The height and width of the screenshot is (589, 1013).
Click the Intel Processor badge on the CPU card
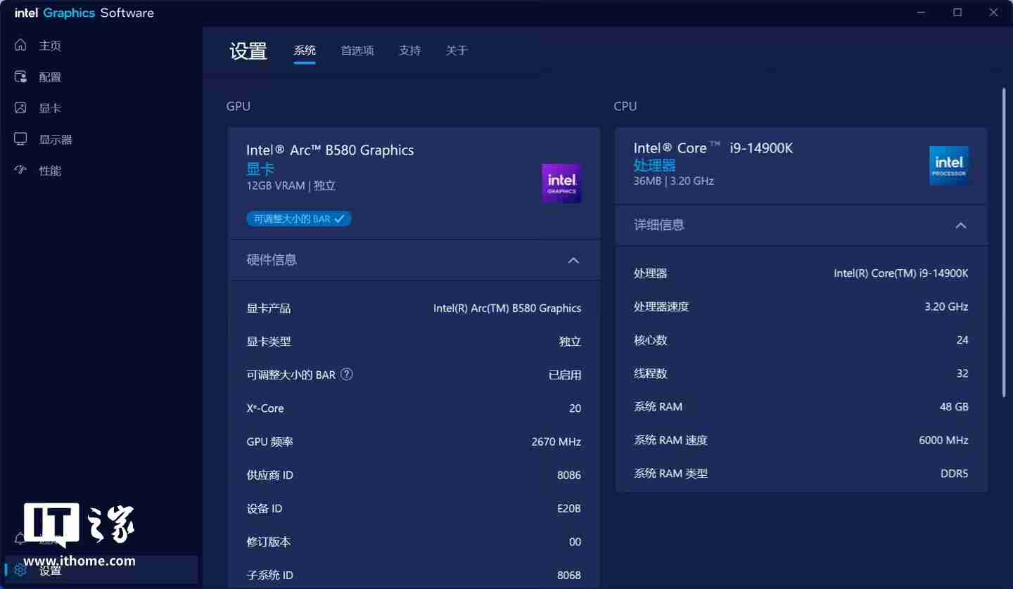coord(949,165)
